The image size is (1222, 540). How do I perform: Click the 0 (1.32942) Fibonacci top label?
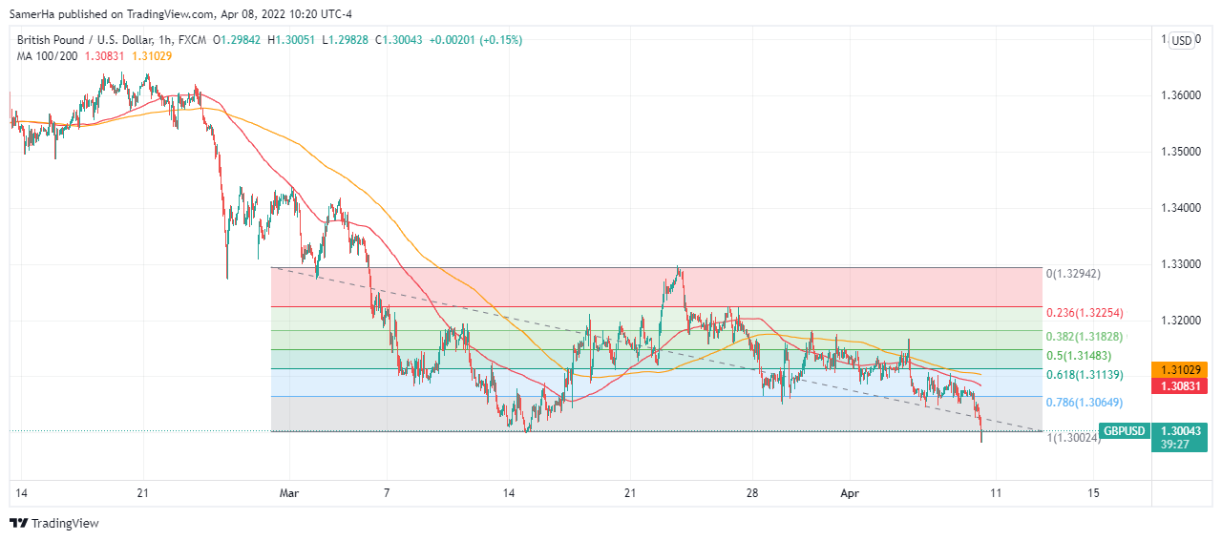pyautogui.click(x=1074, y=274)
